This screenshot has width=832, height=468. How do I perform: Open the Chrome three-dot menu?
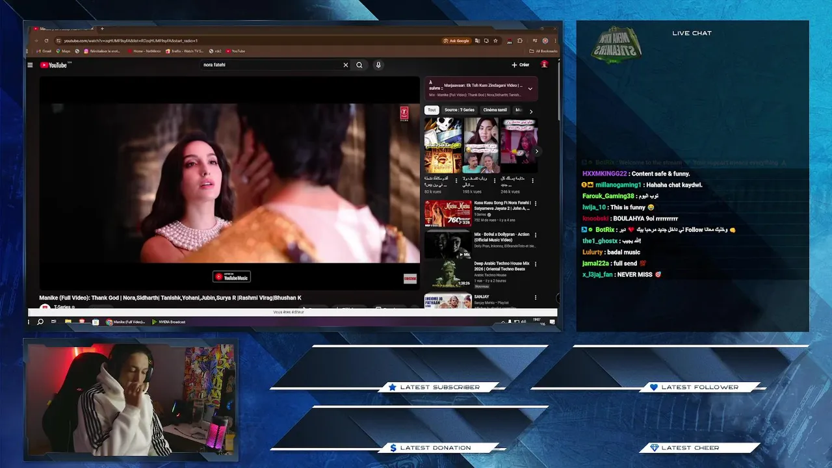[x=555, y=40]
